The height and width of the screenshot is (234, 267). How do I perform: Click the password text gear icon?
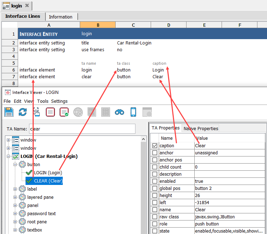22,213
